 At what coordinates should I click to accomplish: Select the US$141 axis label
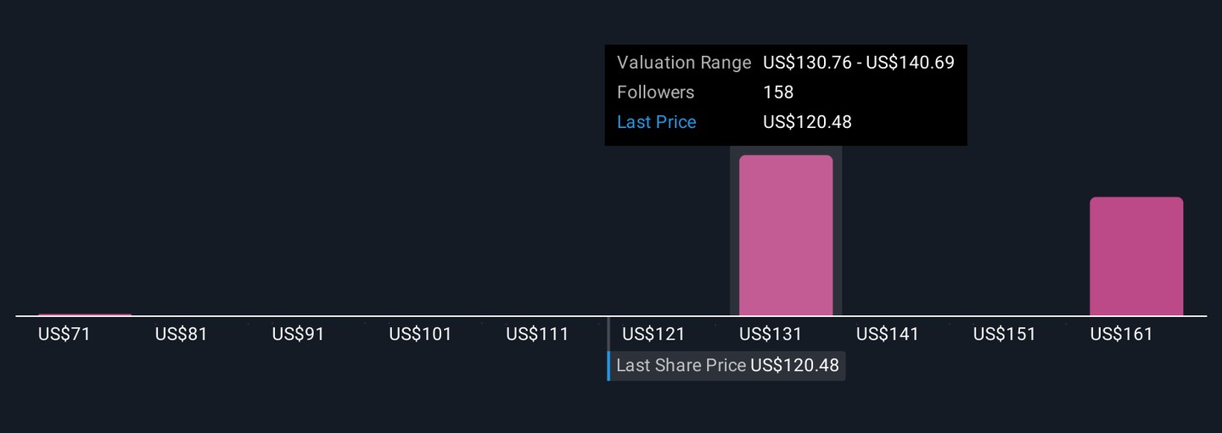[888, 334]
